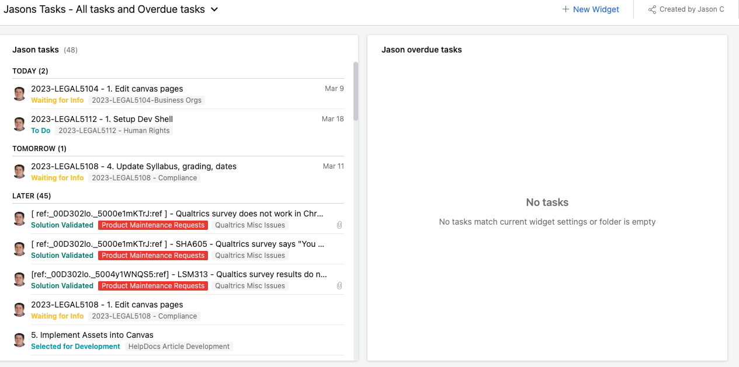Click the Mar 11 due date
This screenshot has width=739, height=367.
334,166
